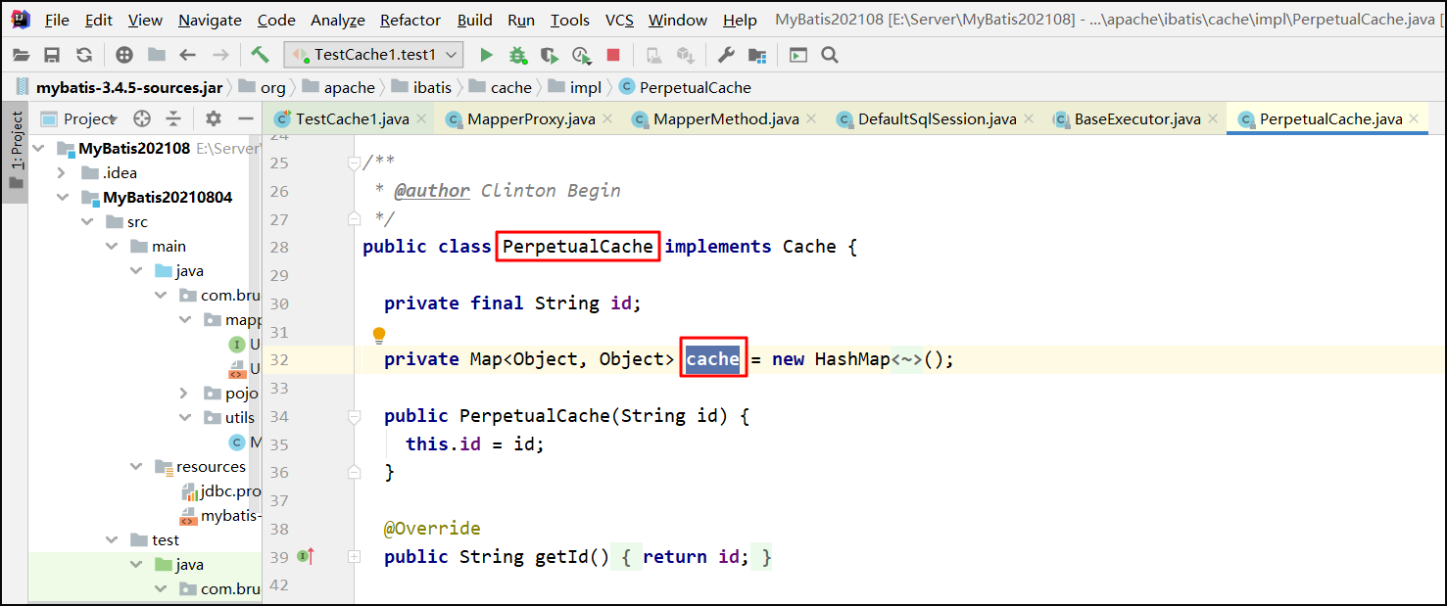
Task: Fold the constructor at line 34
Action: [354, 416]
